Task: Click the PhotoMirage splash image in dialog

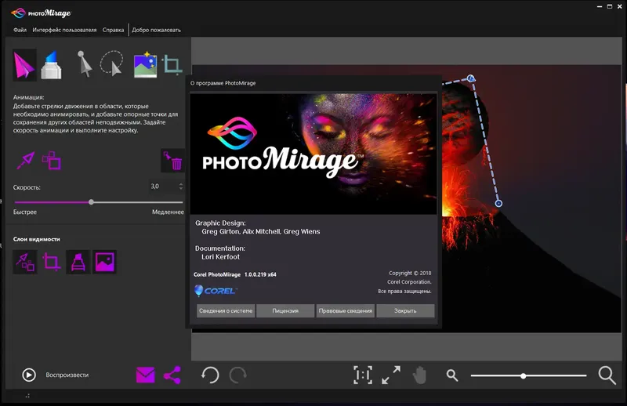Action: (313, 154)
